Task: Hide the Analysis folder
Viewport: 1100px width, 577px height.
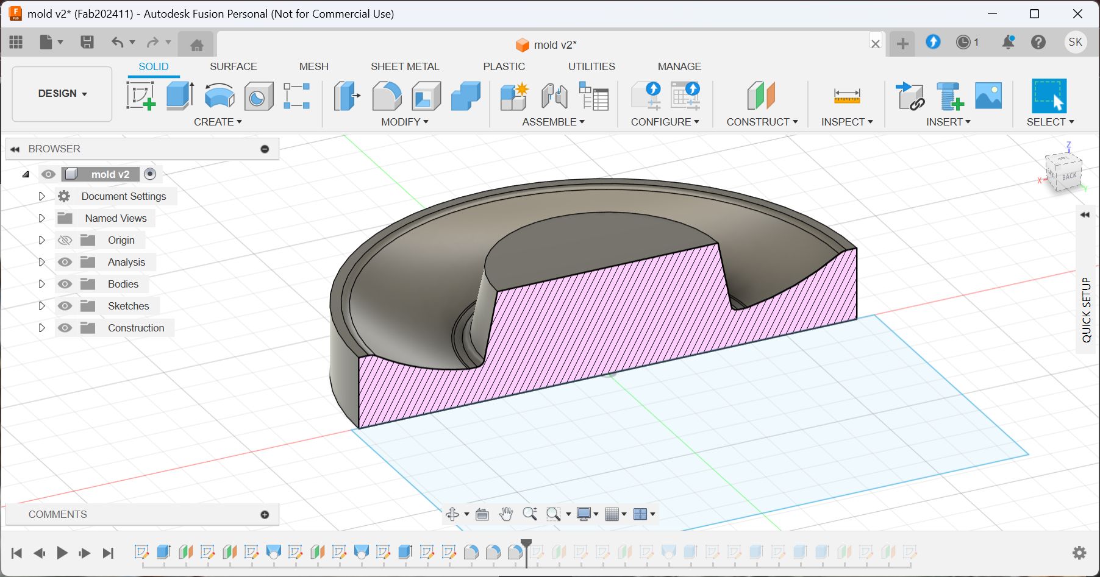Action: pos(65,262)
